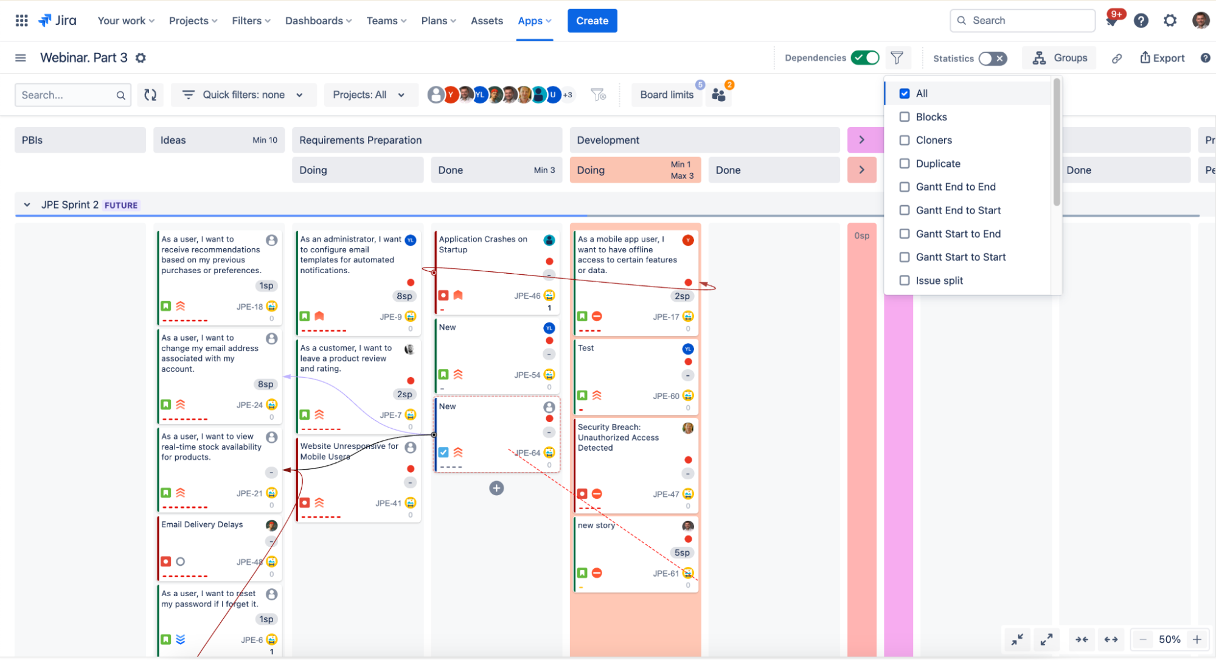The width and height of the screenshot is (1216, 660).
Task: Click the refresh board icon
Action: tap(150, 95)
